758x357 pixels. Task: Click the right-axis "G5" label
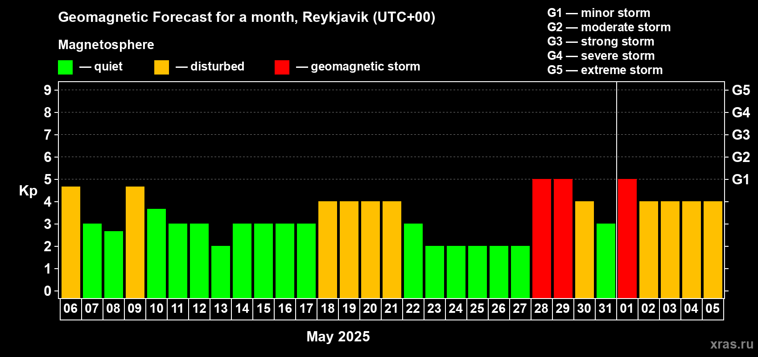point(741,90)
